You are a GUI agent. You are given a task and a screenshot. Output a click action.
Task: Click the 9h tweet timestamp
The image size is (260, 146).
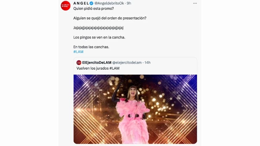click(x=129, y=3)
